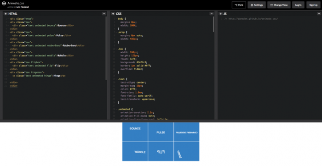This screenshot has width=322, height=166.
Task: Open HTML editor settings gear
Action: [x=6, y=14]
